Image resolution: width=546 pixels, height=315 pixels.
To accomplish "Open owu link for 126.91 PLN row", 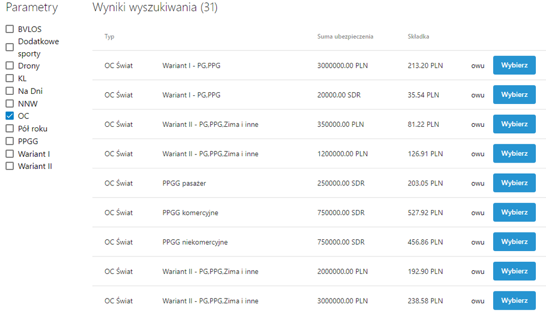I will (x=478, y=154).
